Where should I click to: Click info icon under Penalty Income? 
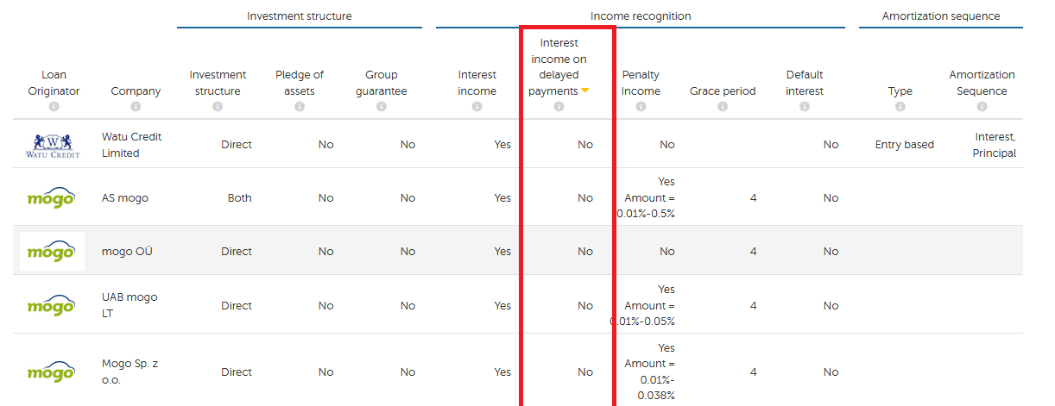(x=641, y=107)
